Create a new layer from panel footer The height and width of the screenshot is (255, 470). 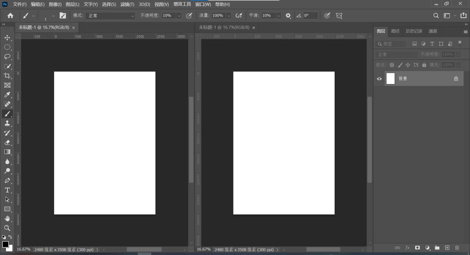[x=447, y=248]
